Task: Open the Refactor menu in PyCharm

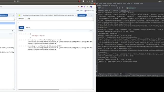Action: [x=120, y=3]
